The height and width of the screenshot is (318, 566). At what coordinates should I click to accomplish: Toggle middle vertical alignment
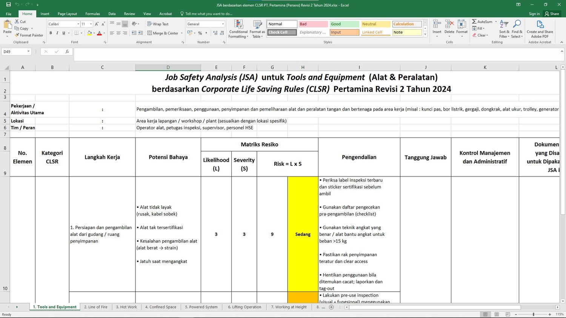pyautogui.click(x=118, y=24)
